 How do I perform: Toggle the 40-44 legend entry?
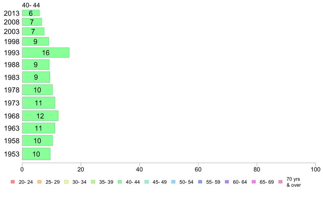click(129, 182)
